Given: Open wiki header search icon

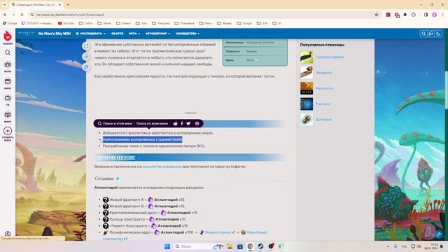Looking at the screenshot, I should tap(423, 34).
